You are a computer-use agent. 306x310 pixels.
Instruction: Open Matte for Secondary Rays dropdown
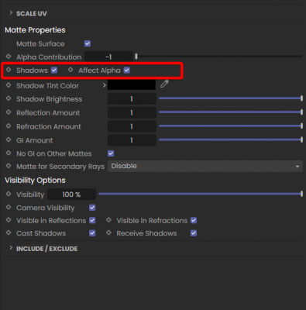click(x=205, y=166)
